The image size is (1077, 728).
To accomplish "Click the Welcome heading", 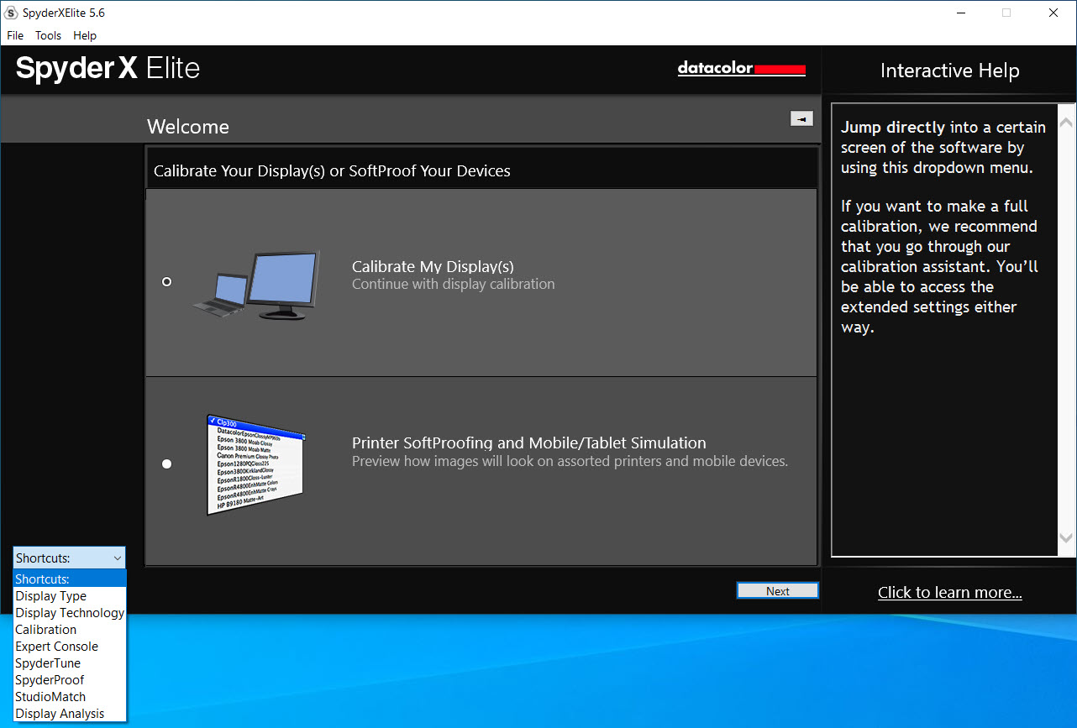I will tap(188, 127).
